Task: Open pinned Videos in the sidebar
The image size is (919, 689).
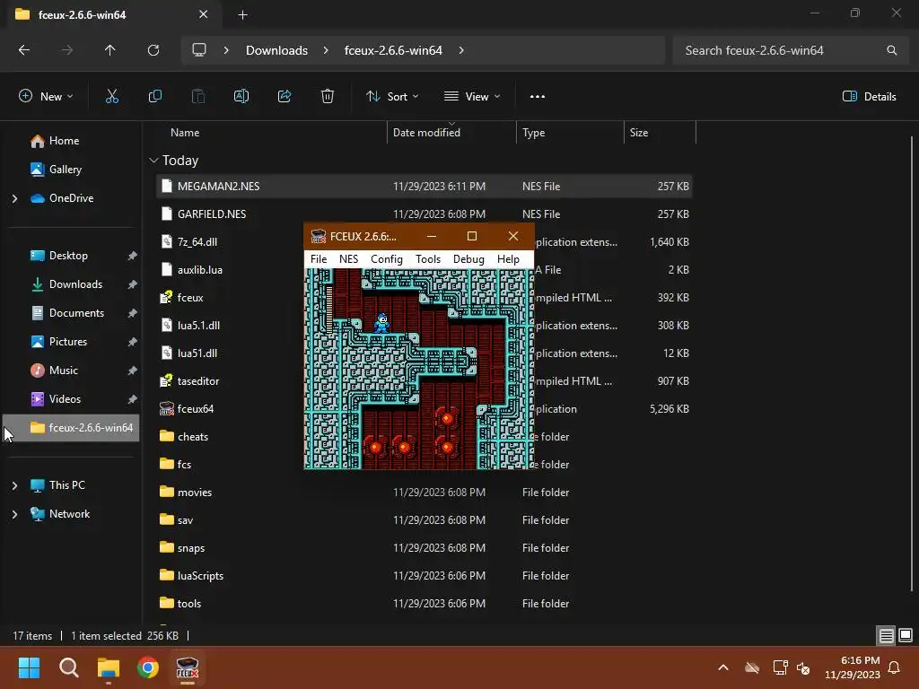Action: (x=65, y=399)
